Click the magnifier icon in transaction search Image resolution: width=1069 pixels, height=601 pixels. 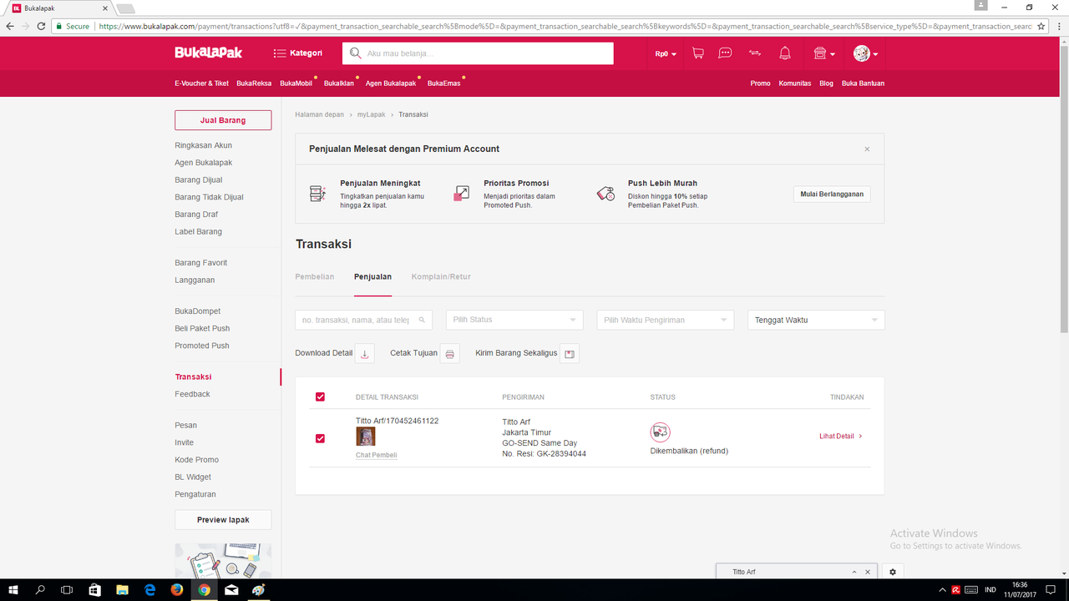(x=423, y=320)
